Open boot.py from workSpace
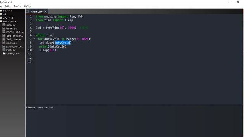Image resolution: width=244 pixels, height=137 pixels. coord(12,29)
